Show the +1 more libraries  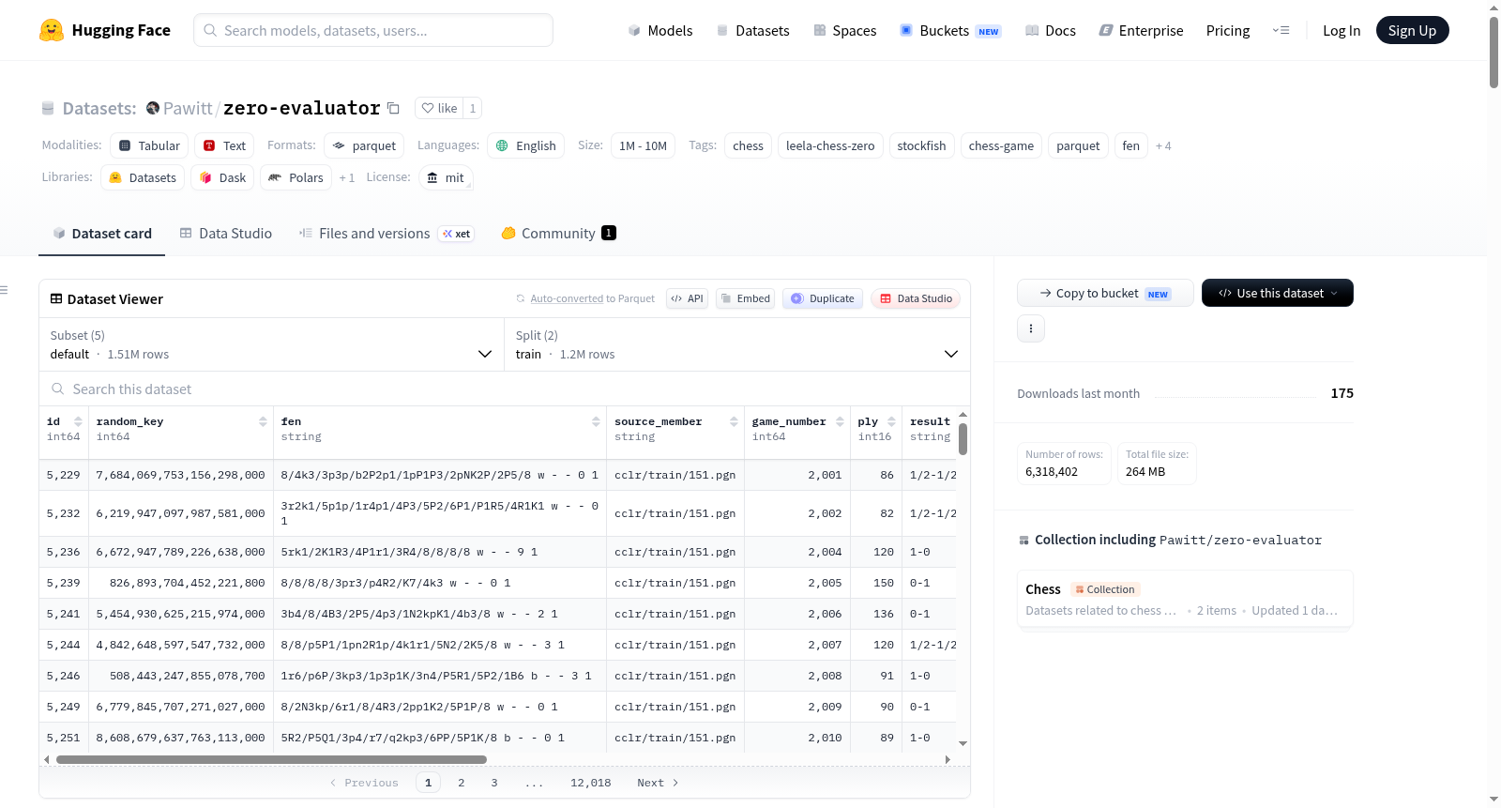pos(347,177)
